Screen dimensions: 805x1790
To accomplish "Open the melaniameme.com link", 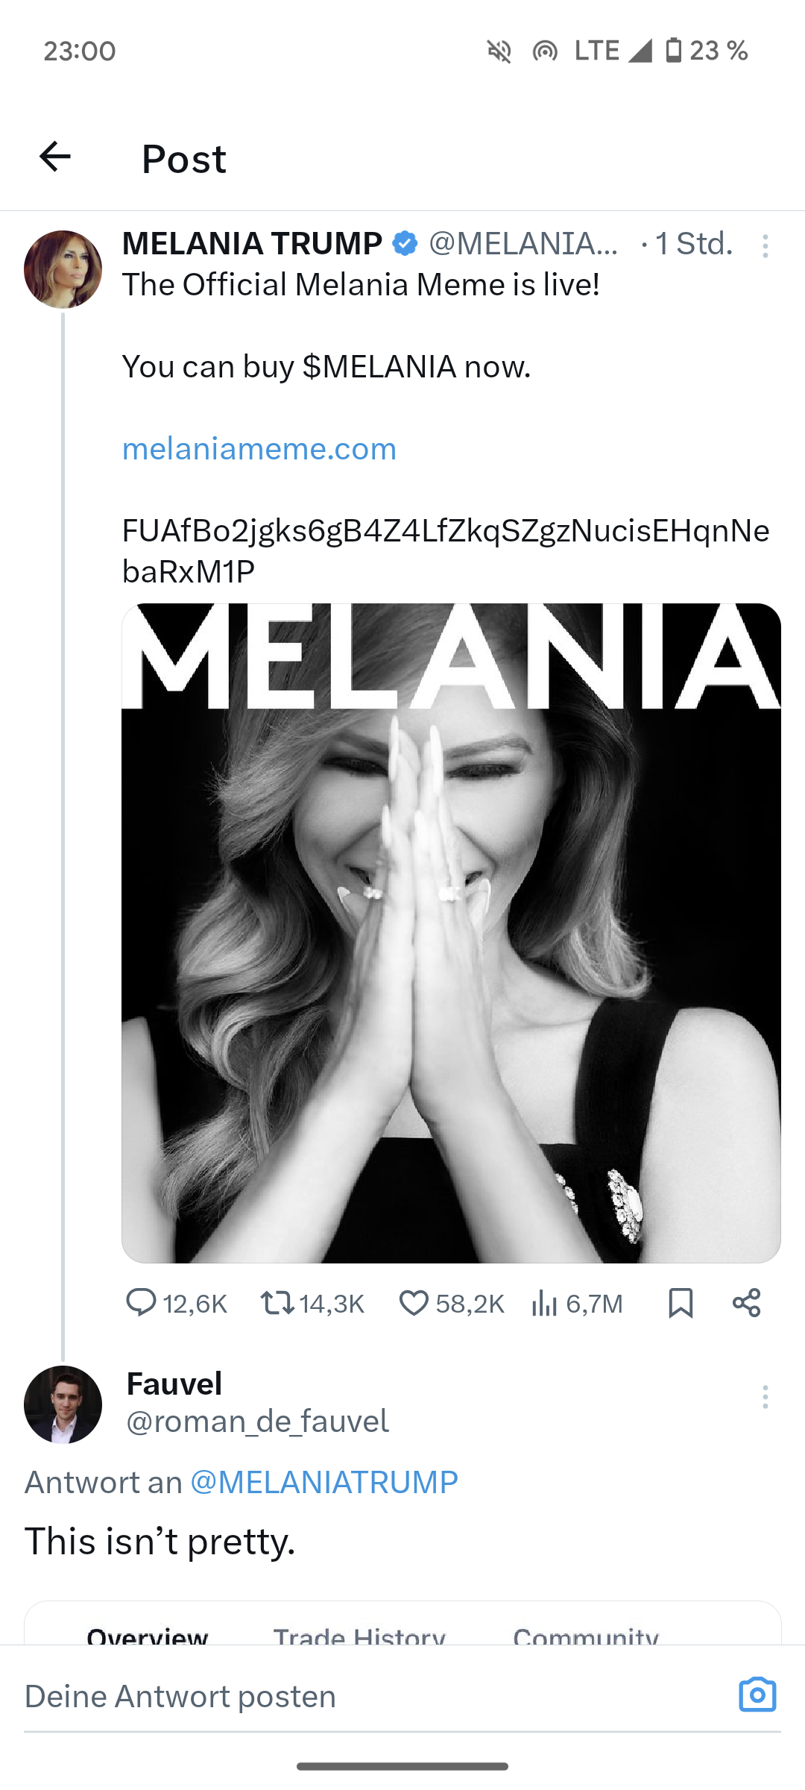I will coord(259,448).
